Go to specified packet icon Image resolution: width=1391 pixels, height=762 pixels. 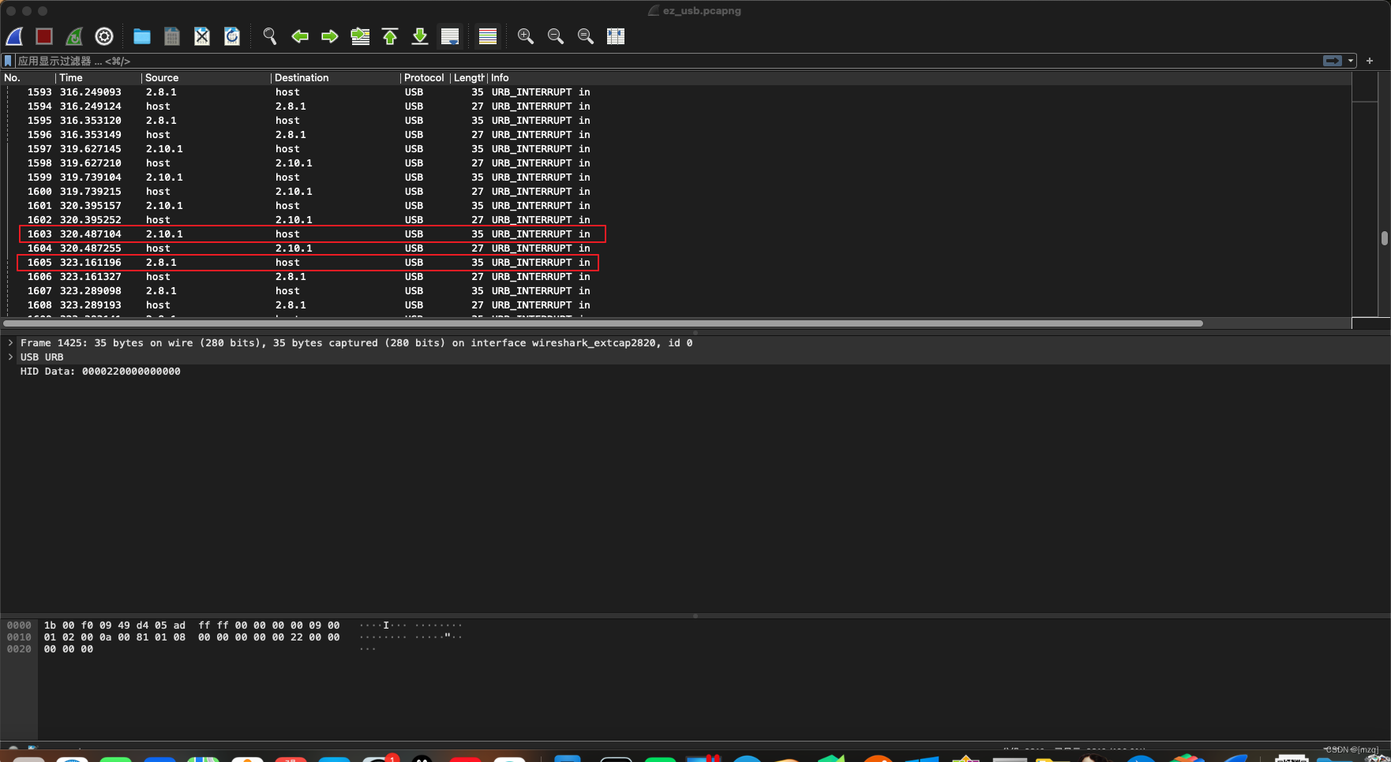point(360,36)
